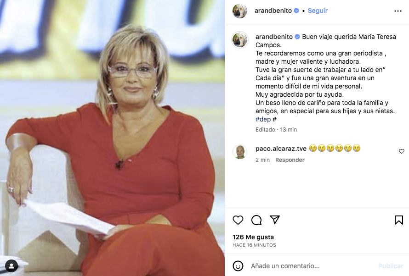Open the emoji picker smiley icon

[x=238, y=266]
